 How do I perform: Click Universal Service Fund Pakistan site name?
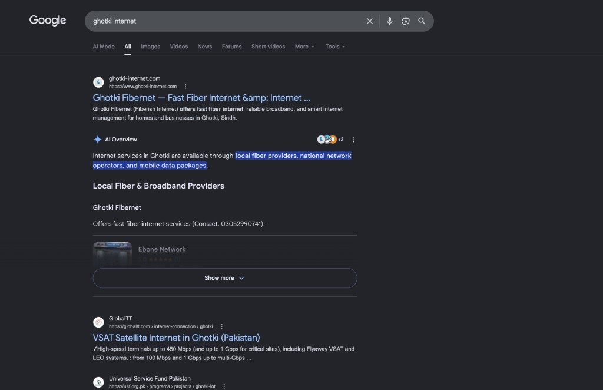click(x=150, y=378)
